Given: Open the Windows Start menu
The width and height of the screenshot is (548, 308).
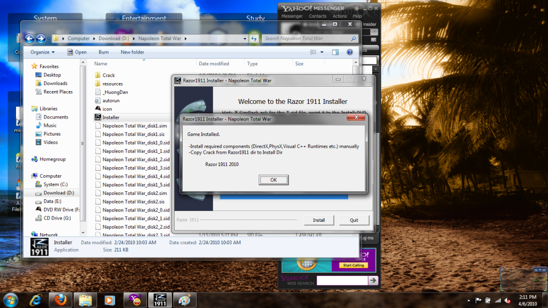Looking at the screenshot, I should (x=11, y=300).
